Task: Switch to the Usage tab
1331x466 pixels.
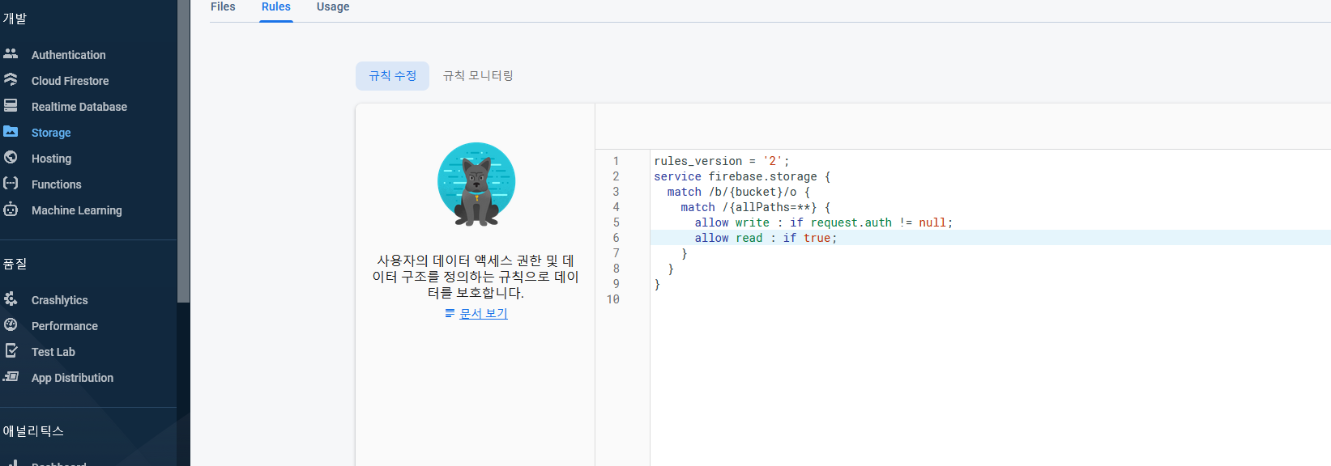Action: [x=333, y=6]
